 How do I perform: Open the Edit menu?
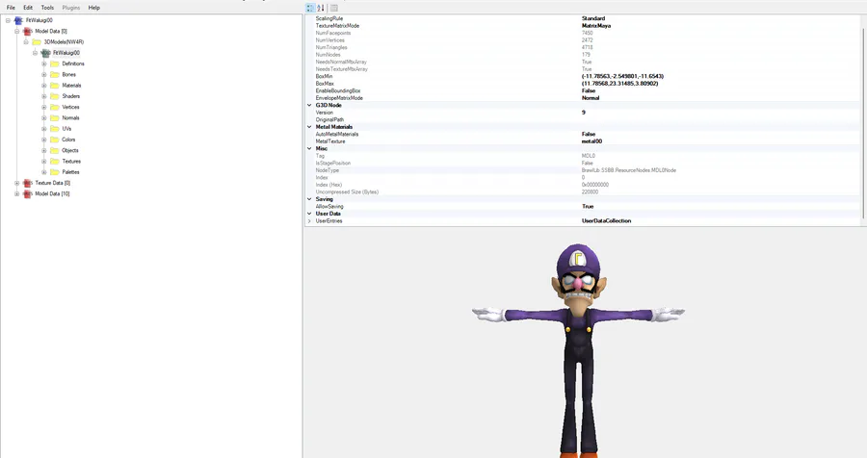28,8
